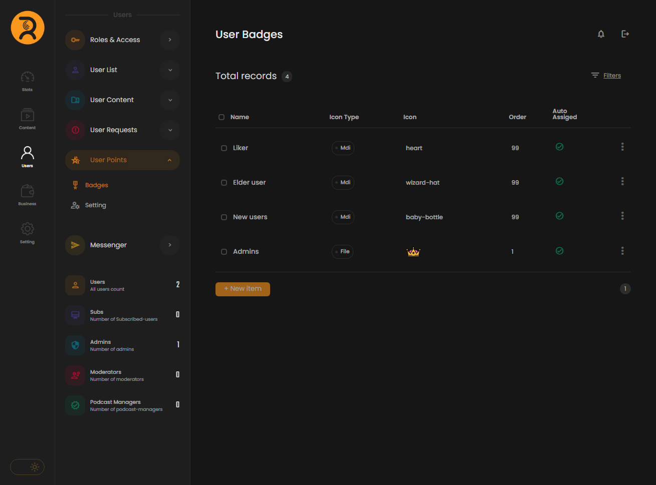Open the Badges submenu item
Screen dimensions: 656x485
click(96, 185)
